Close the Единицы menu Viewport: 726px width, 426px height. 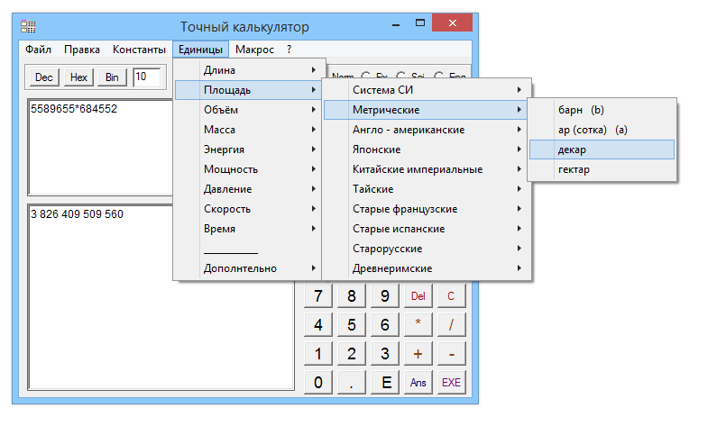[x=200, y=50]
